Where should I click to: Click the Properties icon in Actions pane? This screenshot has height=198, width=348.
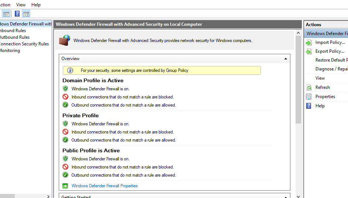coord(309,97)
